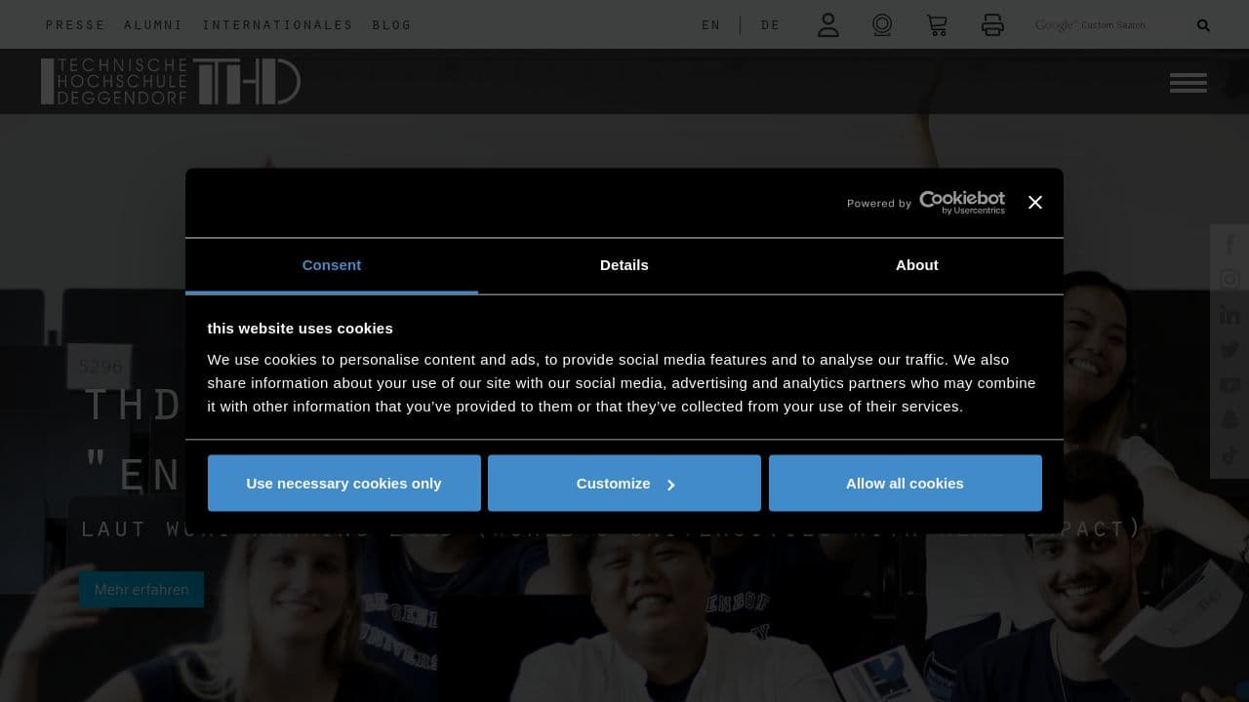Open the INTERNATIONALES menu item
The width and height of the screenshot is (1249, 702).
click(x=279, y=24)
